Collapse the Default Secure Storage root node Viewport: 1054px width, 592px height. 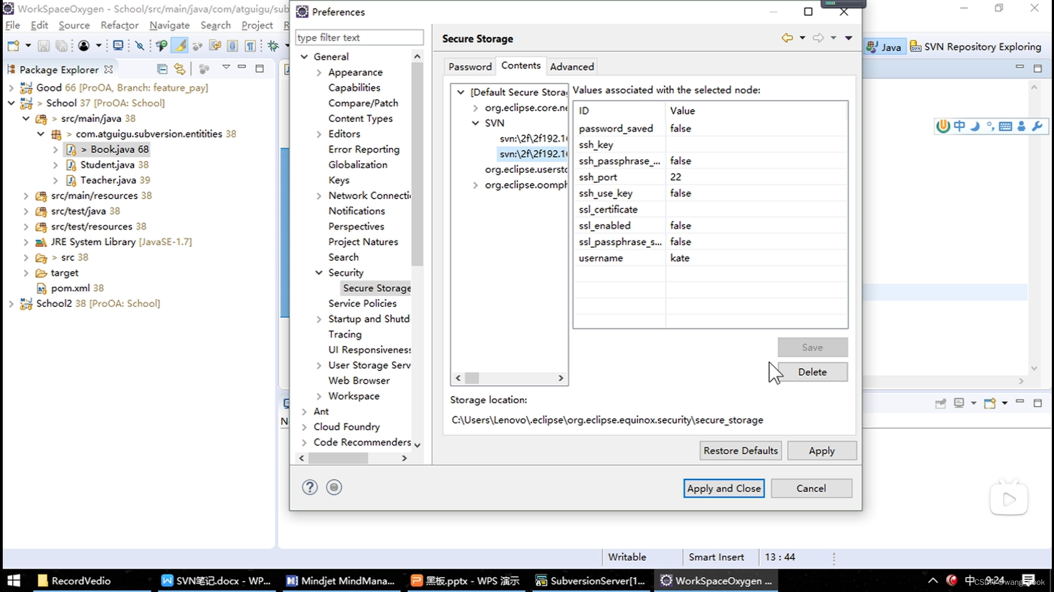pos(461,92)
